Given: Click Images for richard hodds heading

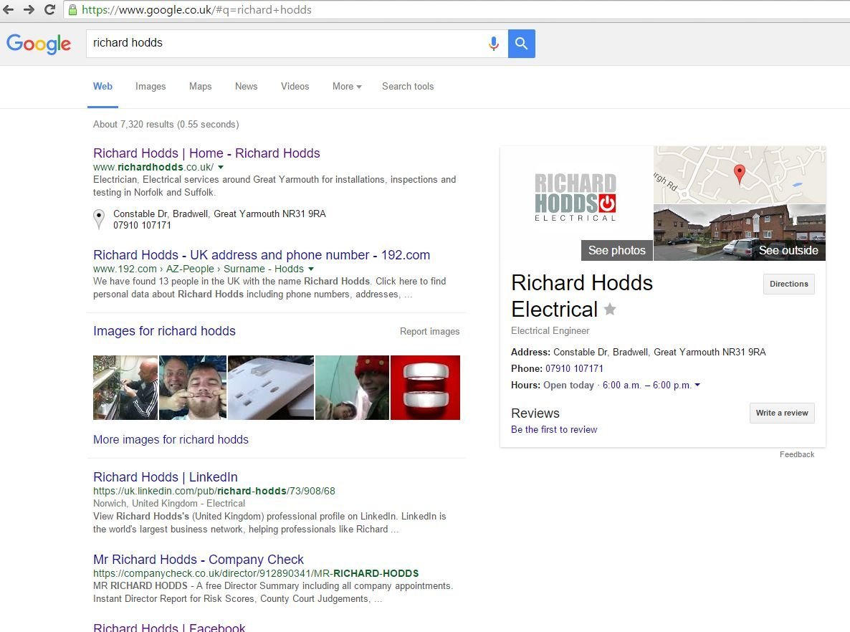Looking at the screenshot, I should coord(164,330).
